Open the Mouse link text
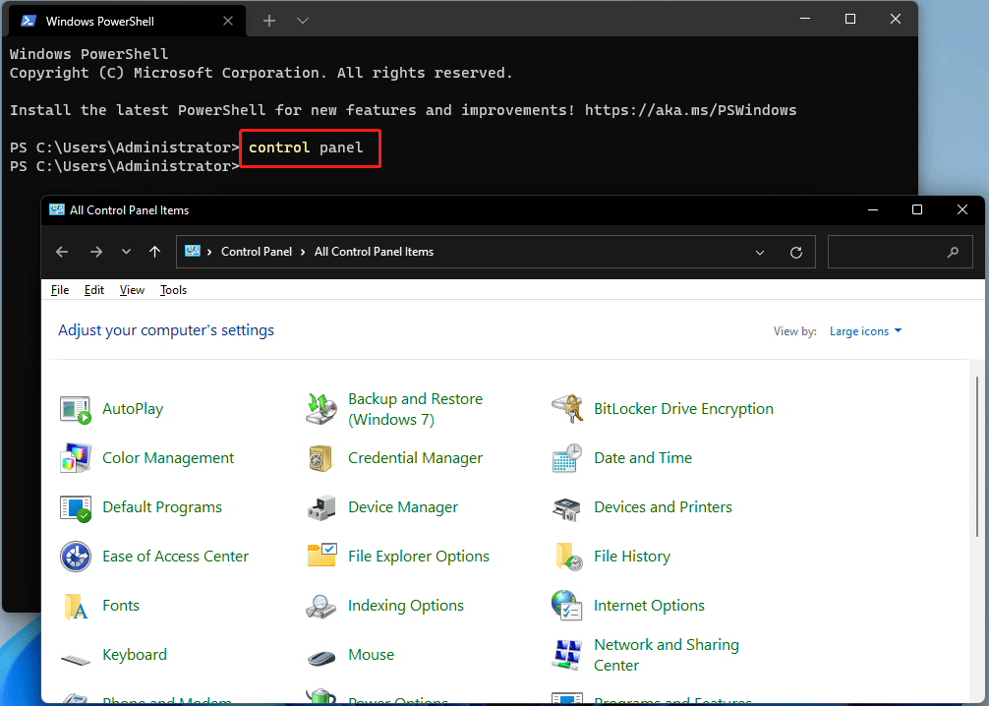The width and height of the screenshot is (989, 706). click(x=371, y=655)
